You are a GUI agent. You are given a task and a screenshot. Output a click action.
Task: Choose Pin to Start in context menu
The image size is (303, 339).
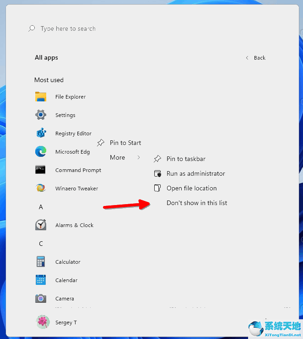pyautogui.click(x=125, y=143)
